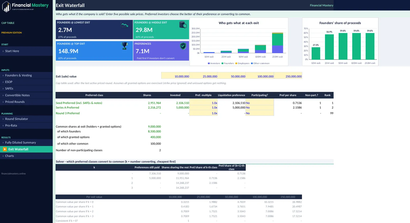Click the Financial Mastery logo icon

click(x=6, y=7)
